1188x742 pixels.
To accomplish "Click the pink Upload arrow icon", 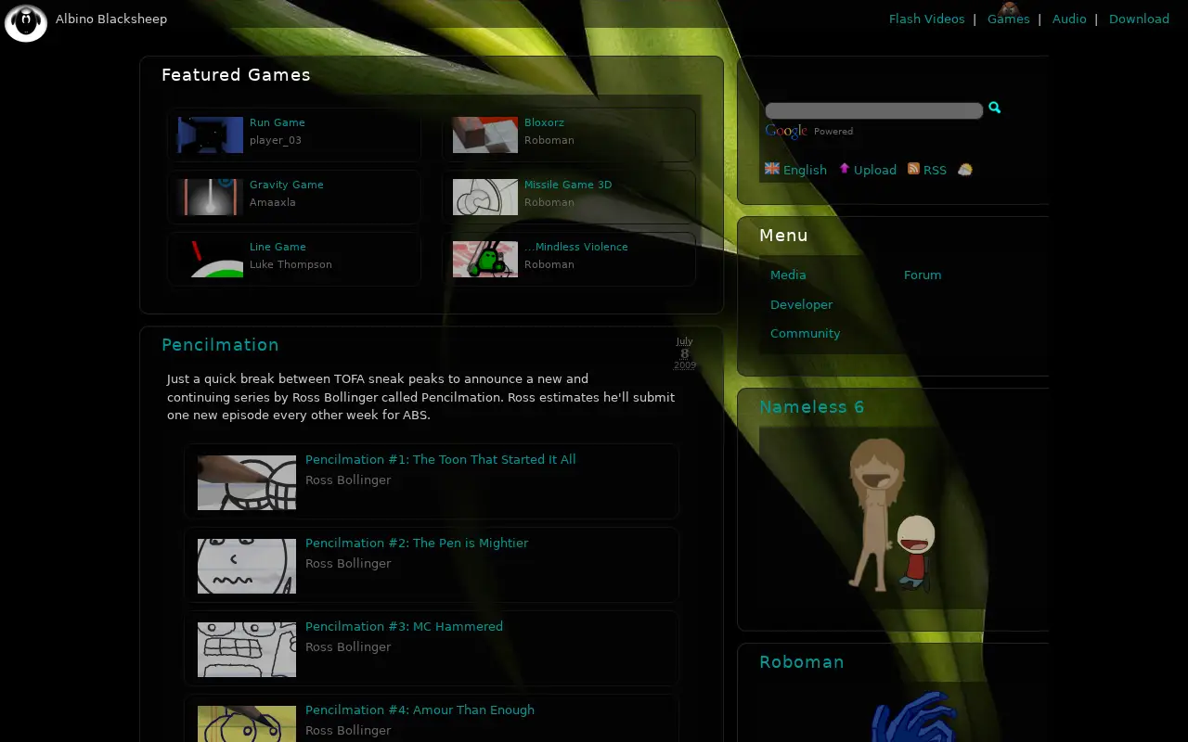I will coord(845,169).
